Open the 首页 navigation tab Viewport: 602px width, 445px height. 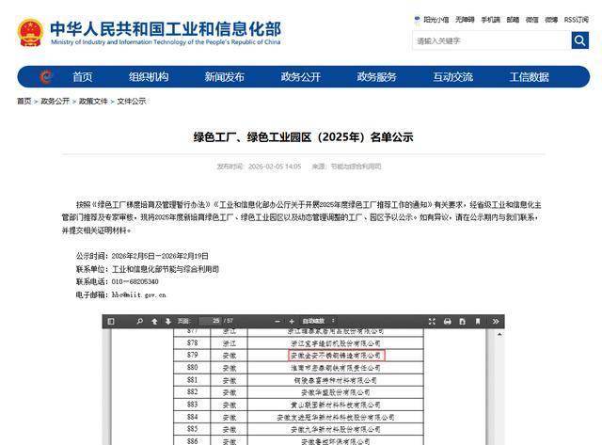(x=83, y=77)
